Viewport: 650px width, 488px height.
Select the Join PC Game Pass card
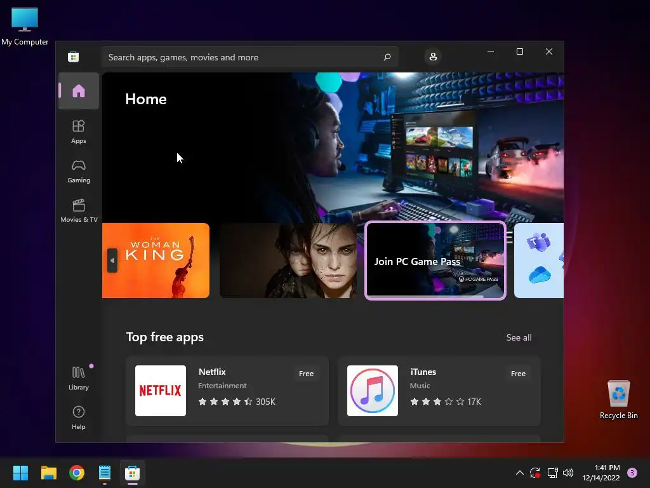(435, 261)
